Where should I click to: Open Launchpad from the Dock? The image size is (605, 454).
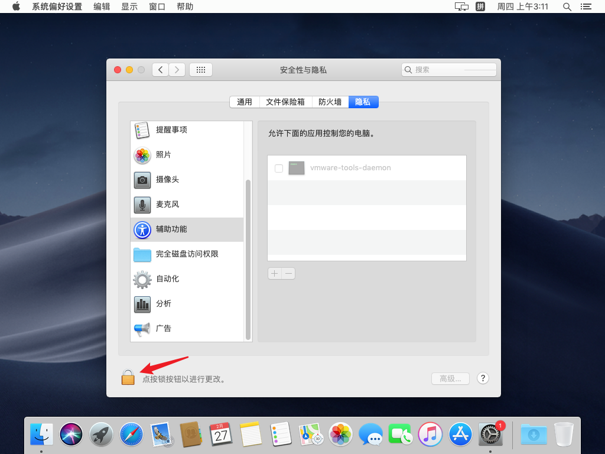pyautogui.click(x=101, y=434)
